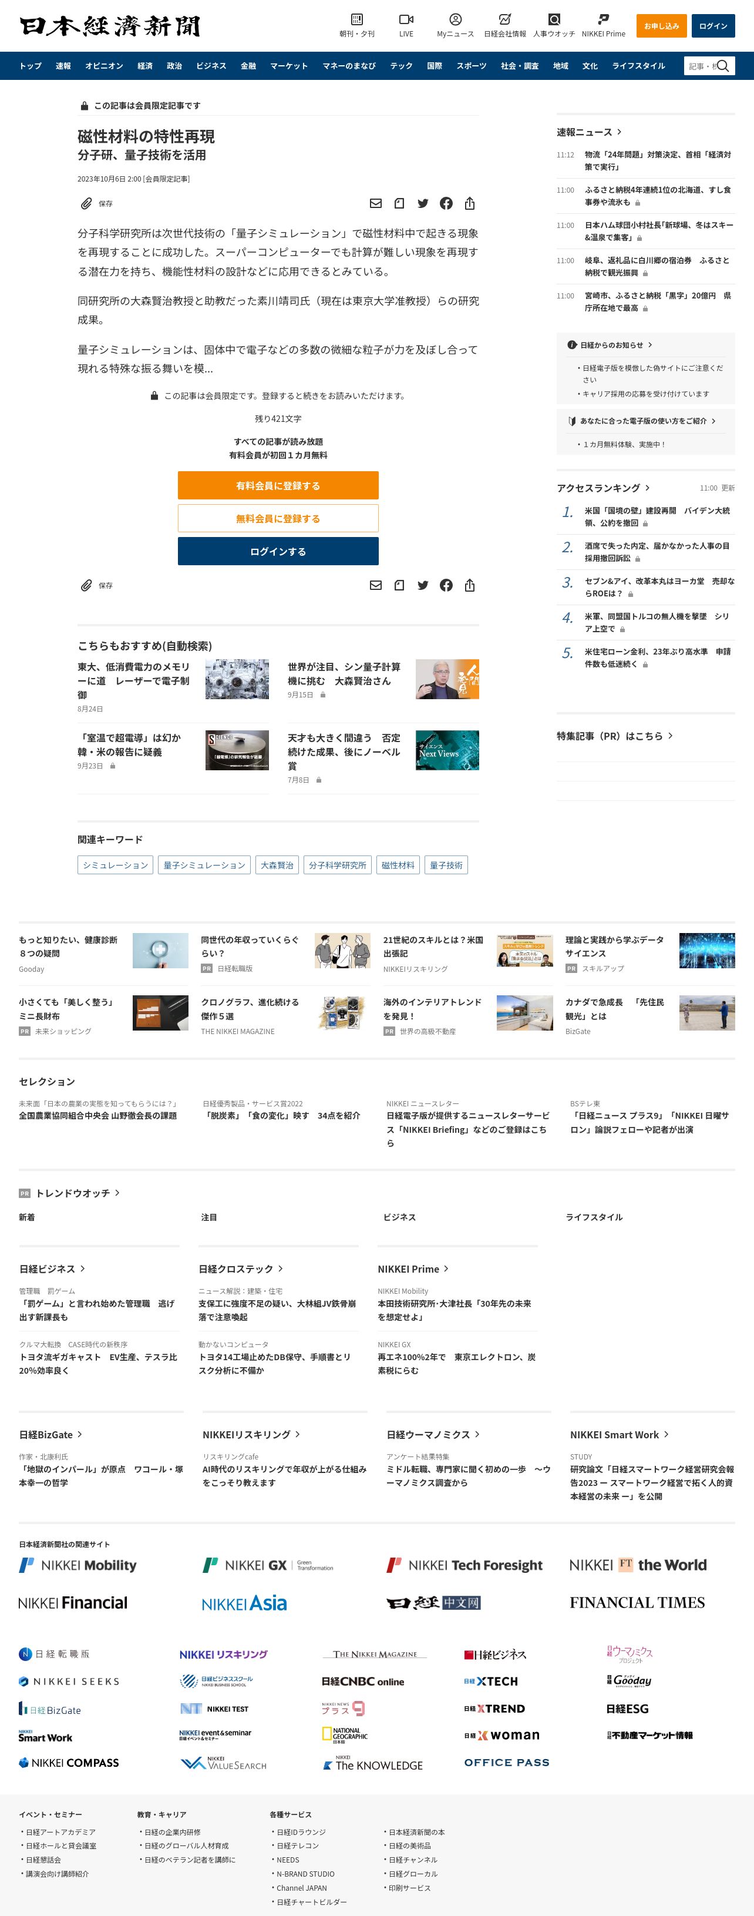Open news item ふるさと納税4年連続1位の北海道
The width and height of the screenshot is (754, 1916).
657,196
